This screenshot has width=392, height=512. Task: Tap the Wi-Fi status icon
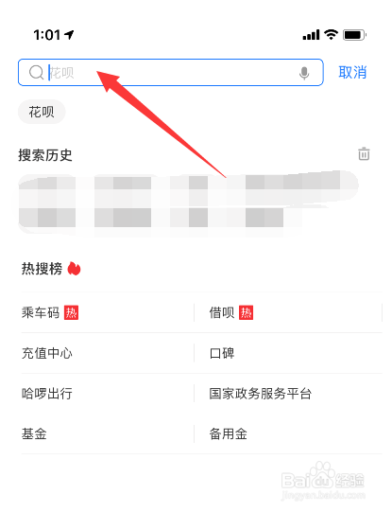coord(331,34)
